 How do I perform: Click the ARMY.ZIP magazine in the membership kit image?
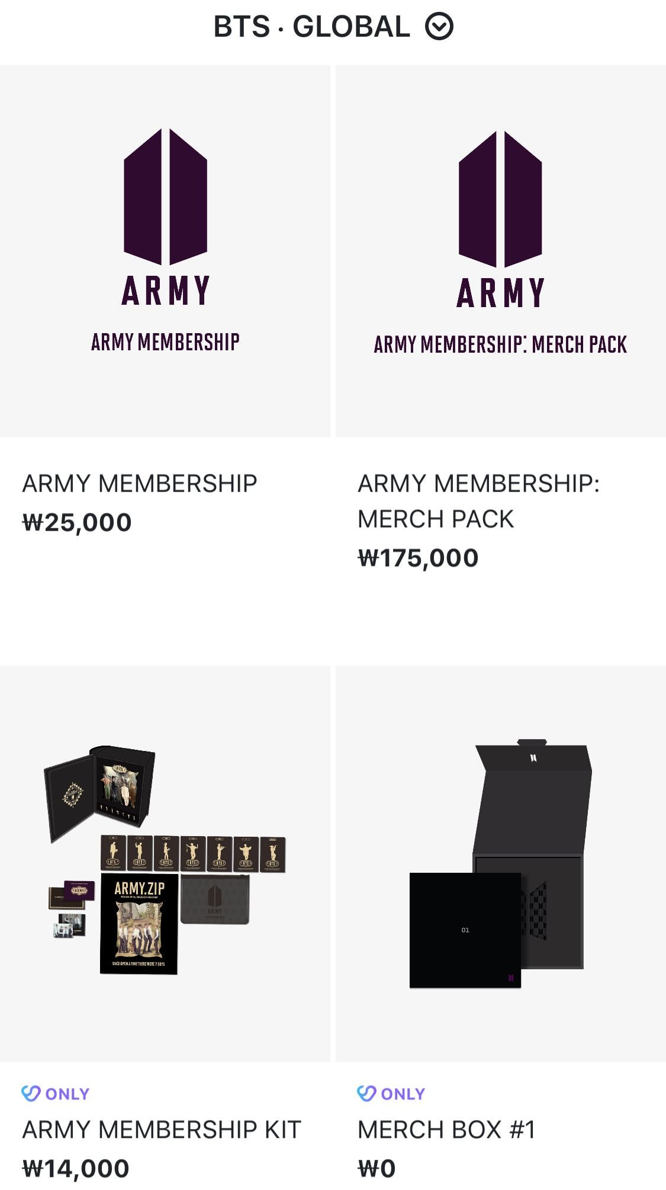click(139, 924)
